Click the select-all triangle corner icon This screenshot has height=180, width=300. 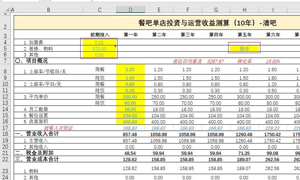(x=7, y=9)
